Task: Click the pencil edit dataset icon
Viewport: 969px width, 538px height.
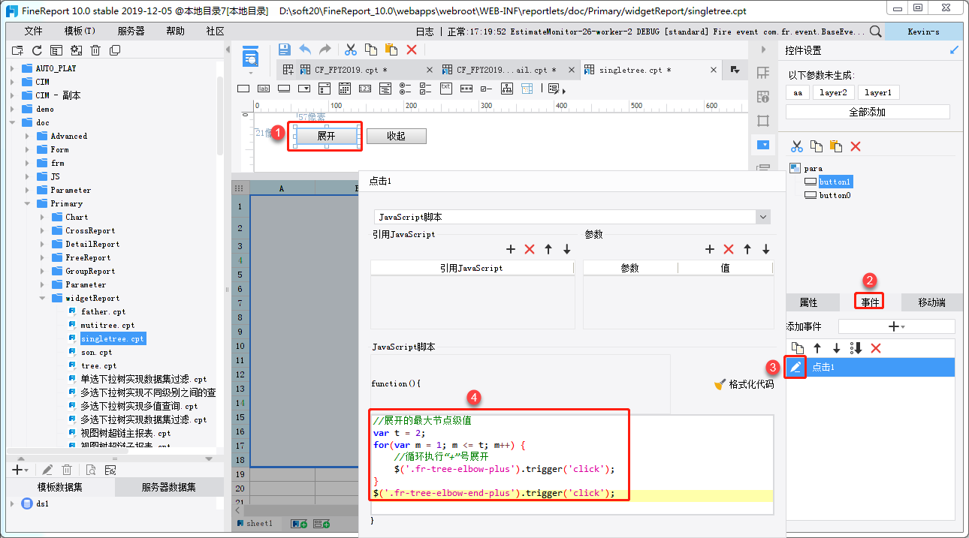Action: point(47,470)
